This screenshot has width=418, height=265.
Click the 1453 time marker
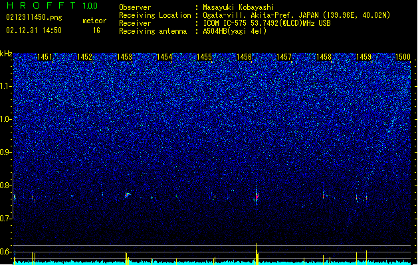tap(124, 56)
